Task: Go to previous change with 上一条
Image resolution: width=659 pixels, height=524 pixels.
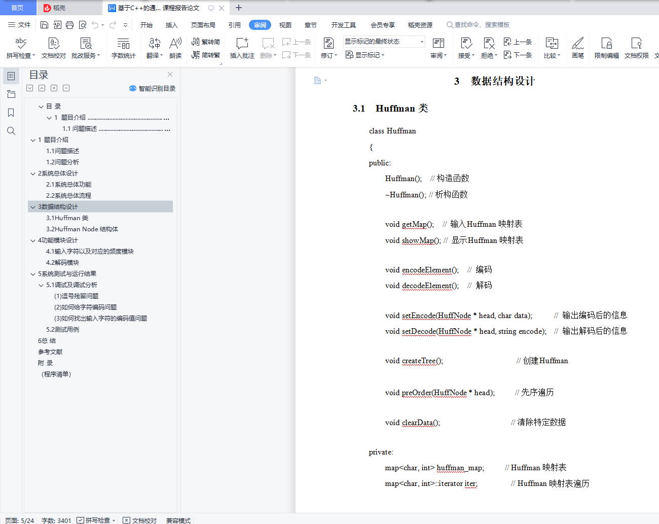Action: [x=518, y=42]
